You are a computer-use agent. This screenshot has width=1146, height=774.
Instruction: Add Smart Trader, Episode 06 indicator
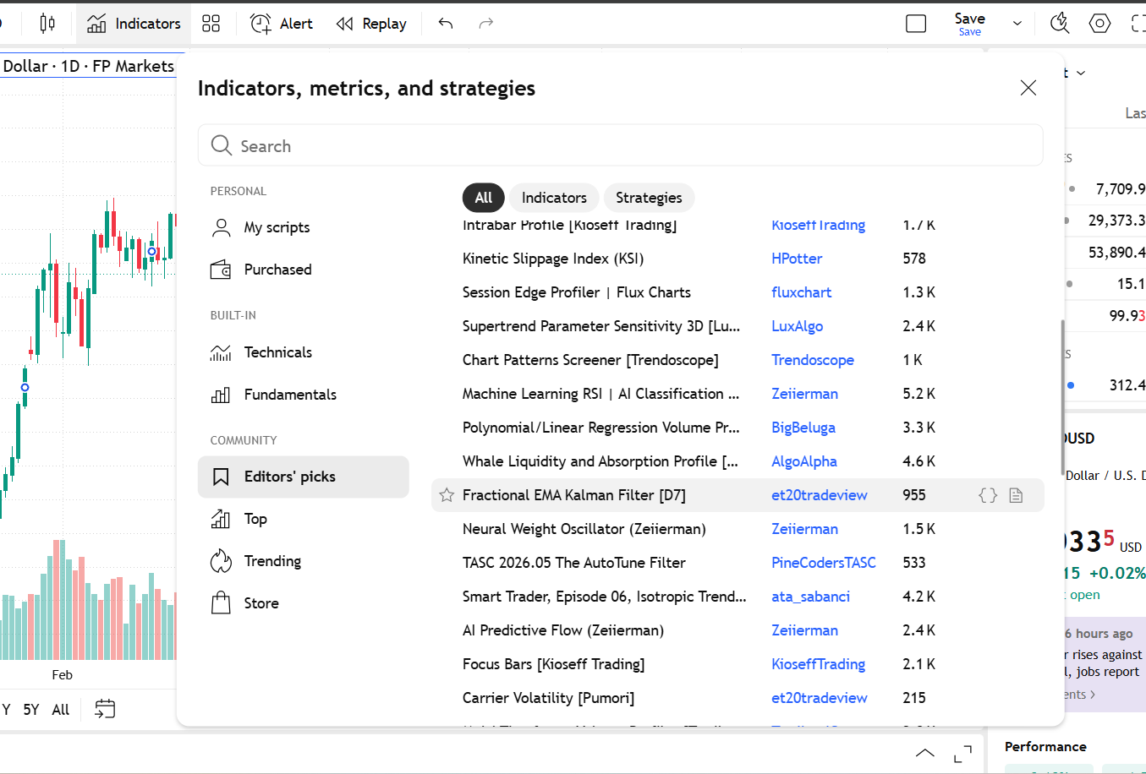coord(605,597)
